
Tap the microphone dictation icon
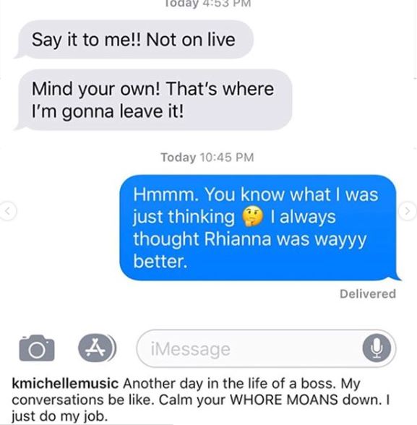point(377,348)
